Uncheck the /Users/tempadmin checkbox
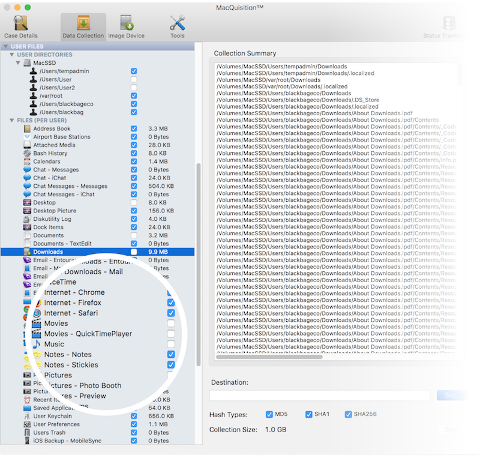 [x=134, y=71]
